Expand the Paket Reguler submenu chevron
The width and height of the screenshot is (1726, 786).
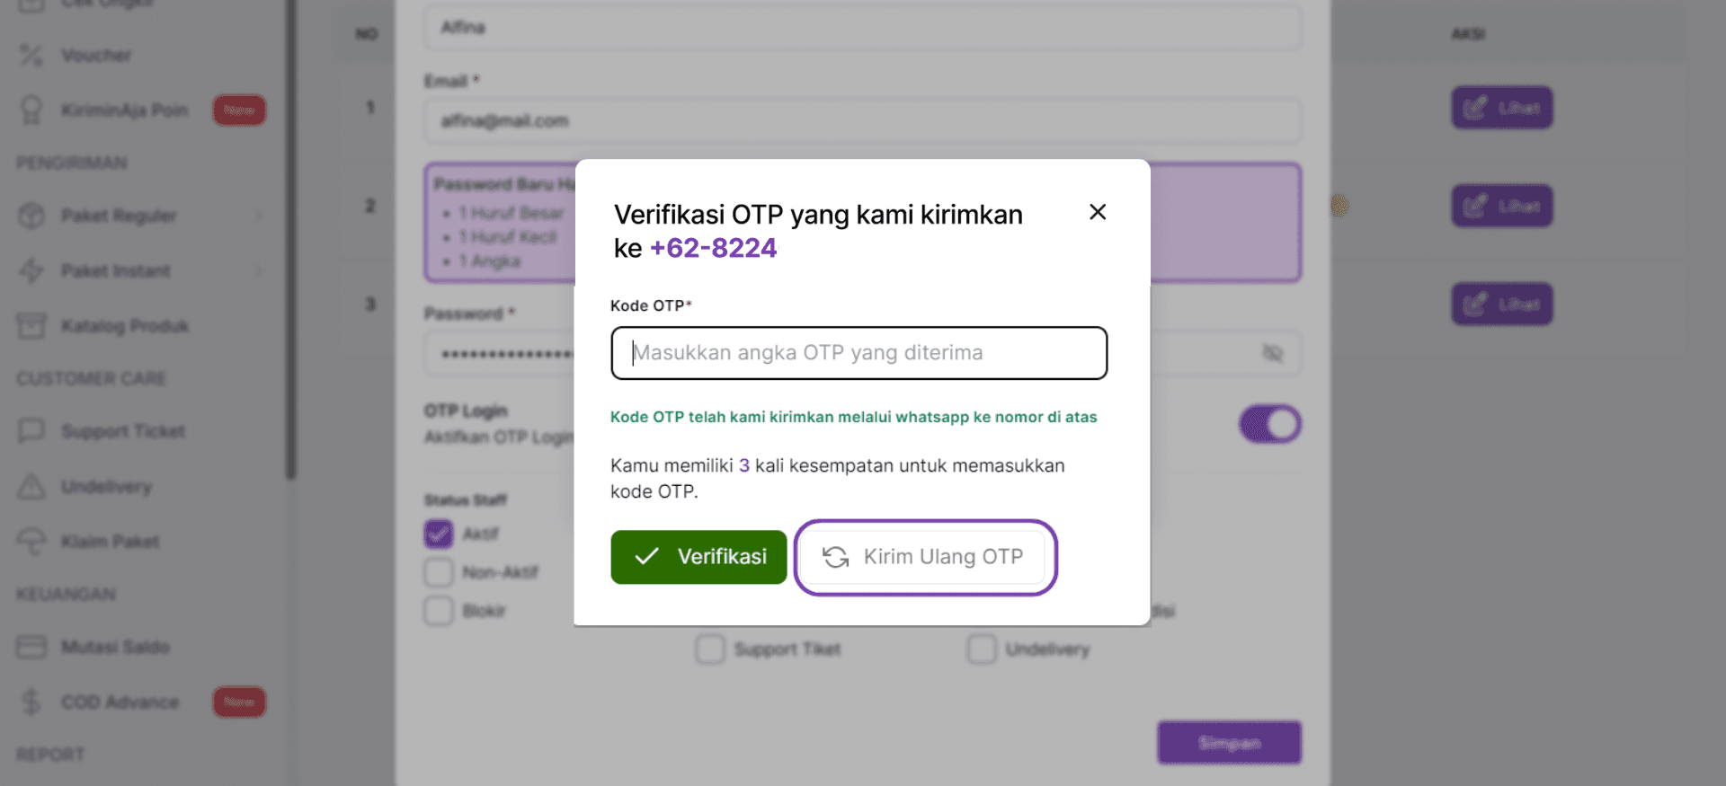pos(259,216)
